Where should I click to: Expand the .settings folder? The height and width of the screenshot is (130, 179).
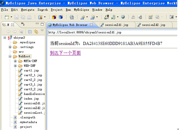[10, 47]
